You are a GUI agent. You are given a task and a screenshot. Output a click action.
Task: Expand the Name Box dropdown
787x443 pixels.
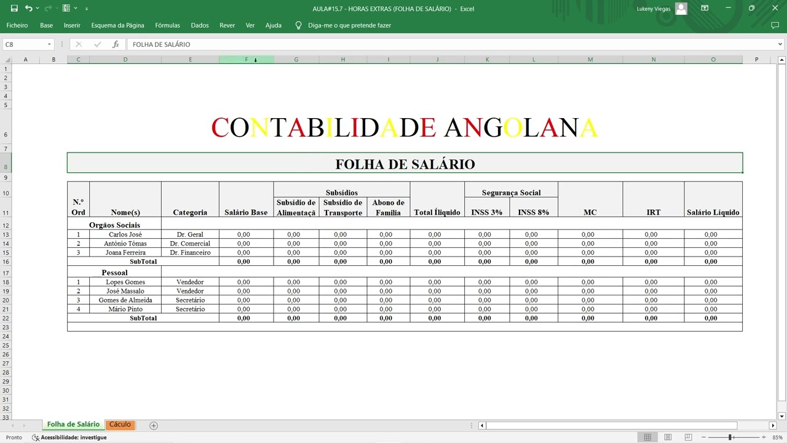point(49,44)
